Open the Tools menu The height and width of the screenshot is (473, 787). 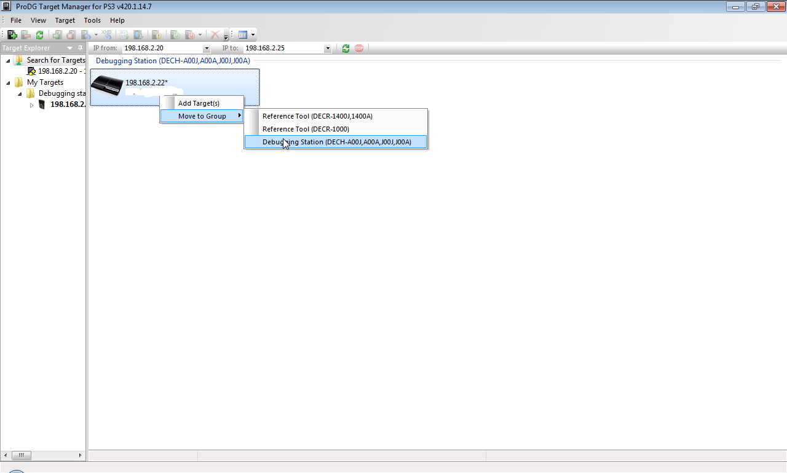coord(92,20)
